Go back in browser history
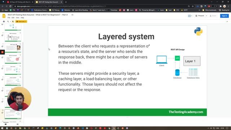This screenshot has width=231, height=130. (3, 6)
